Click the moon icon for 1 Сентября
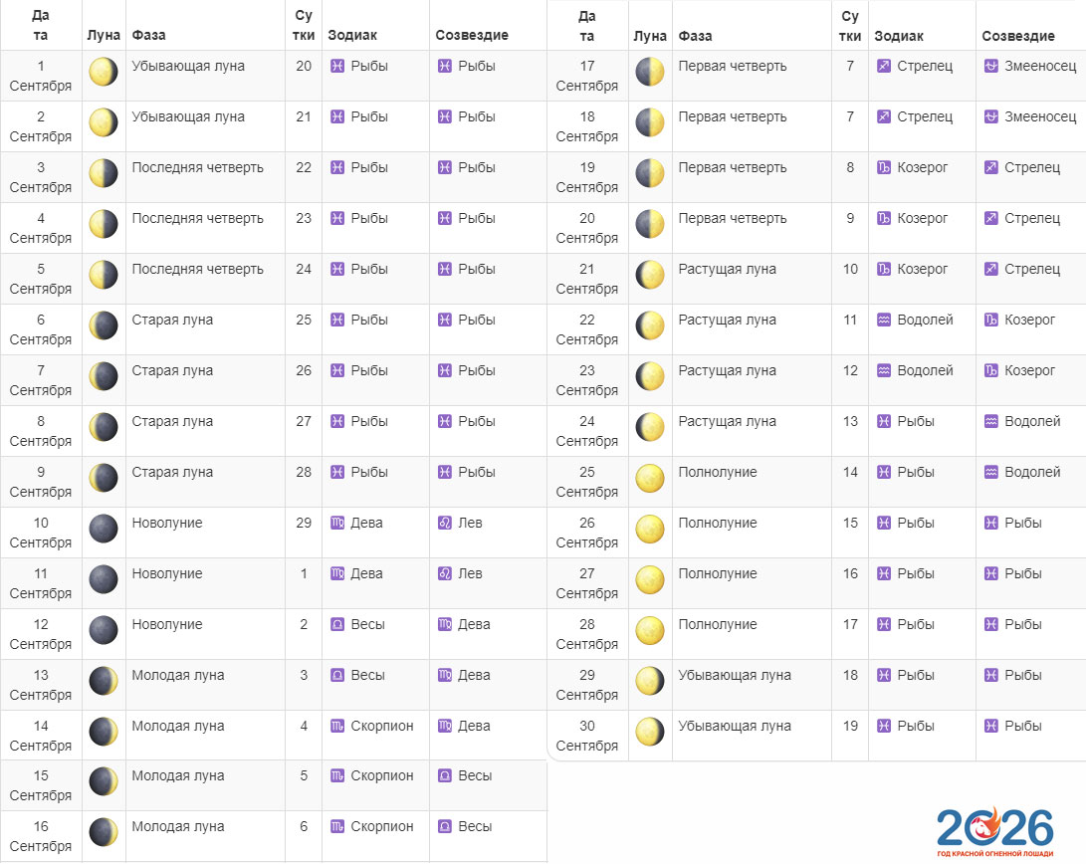The height and width of the screenshot is (864, 1086). tap(103, 73)
